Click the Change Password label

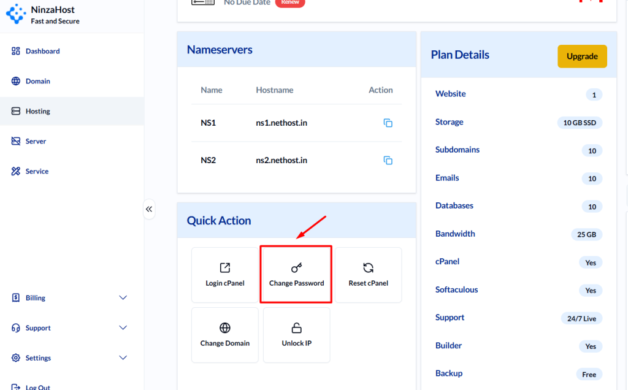(x=296, y=283)
